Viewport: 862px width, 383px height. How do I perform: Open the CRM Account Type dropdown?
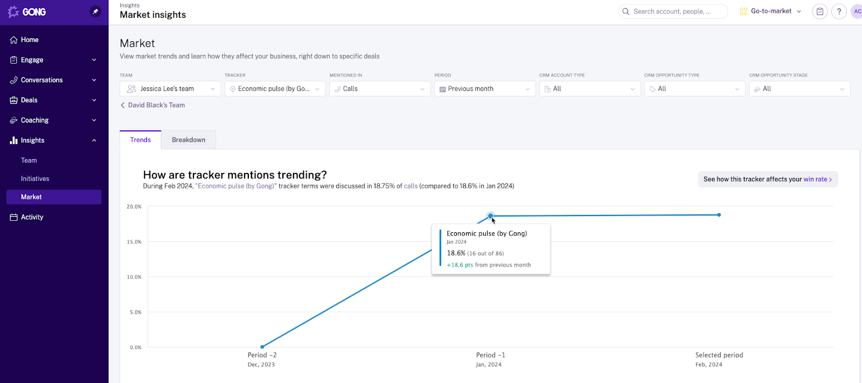click(x=590, y=89)
